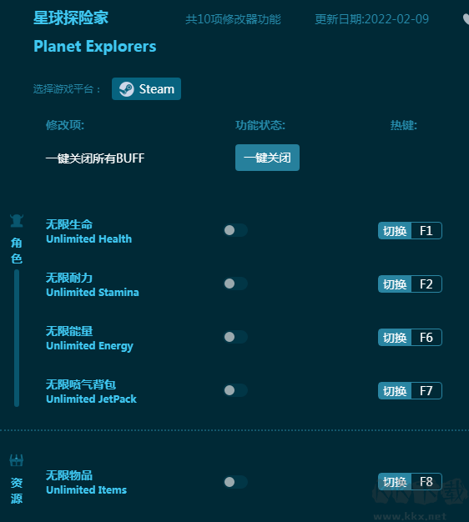
Task: Click the 一键关闭 button
Action: pyautogui.click(x=267, y=158)
